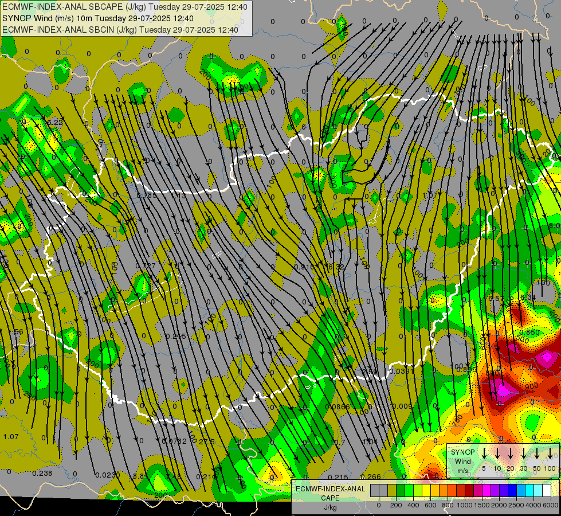The width and height of the screenshot is (561, 516).
Task: Select the deep blue CAPE legend swatch
Action: [512, 491]
